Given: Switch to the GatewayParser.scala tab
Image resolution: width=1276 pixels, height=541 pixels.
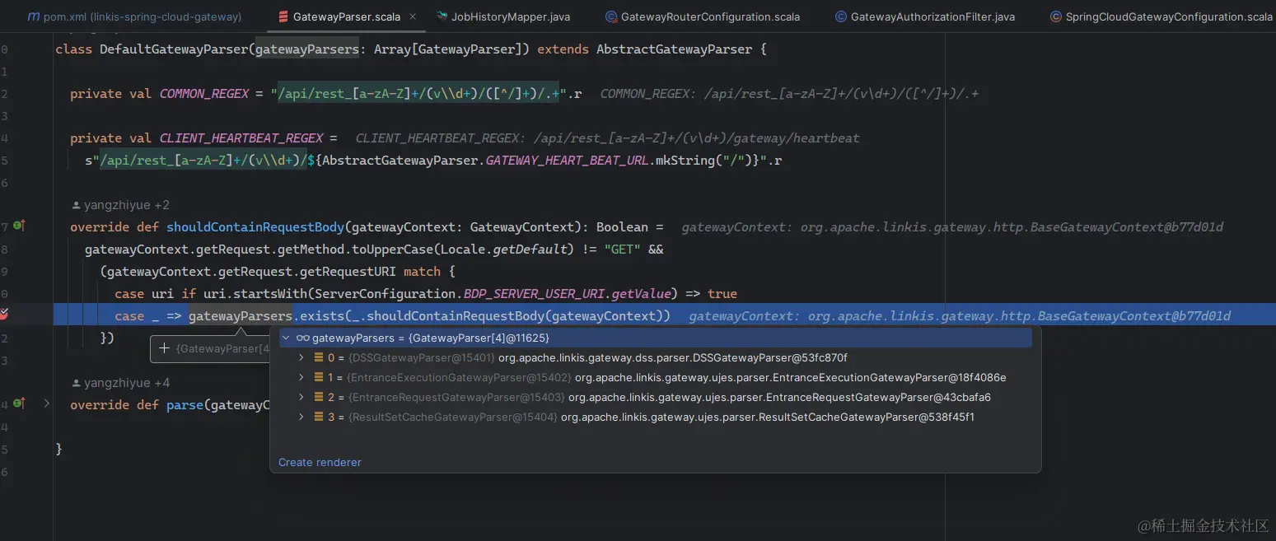Looking at the screenshot, I should tap(346, 16).
